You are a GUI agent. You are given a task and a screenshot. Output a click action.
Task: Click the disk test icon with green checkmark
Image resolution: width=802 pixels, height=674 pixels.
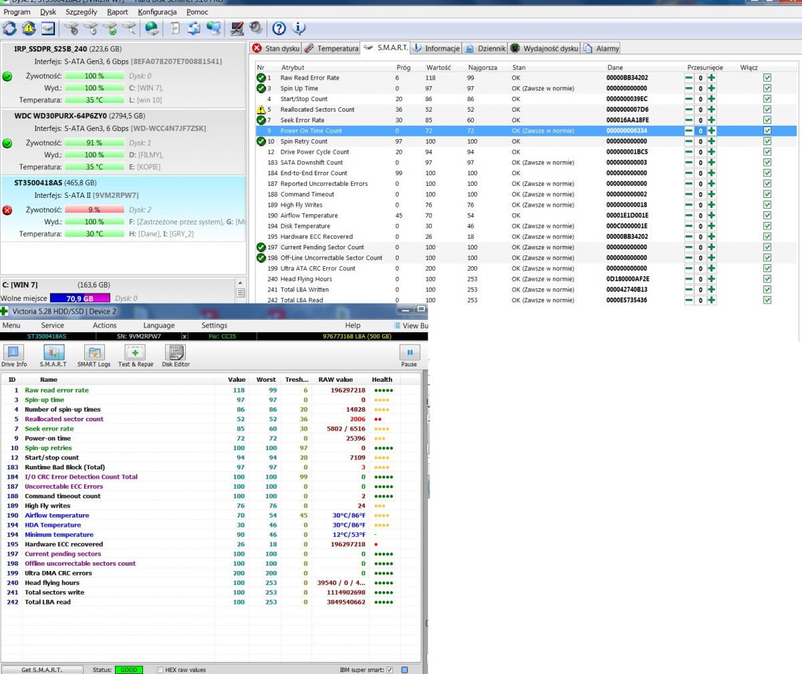click(x=110, y=28)
